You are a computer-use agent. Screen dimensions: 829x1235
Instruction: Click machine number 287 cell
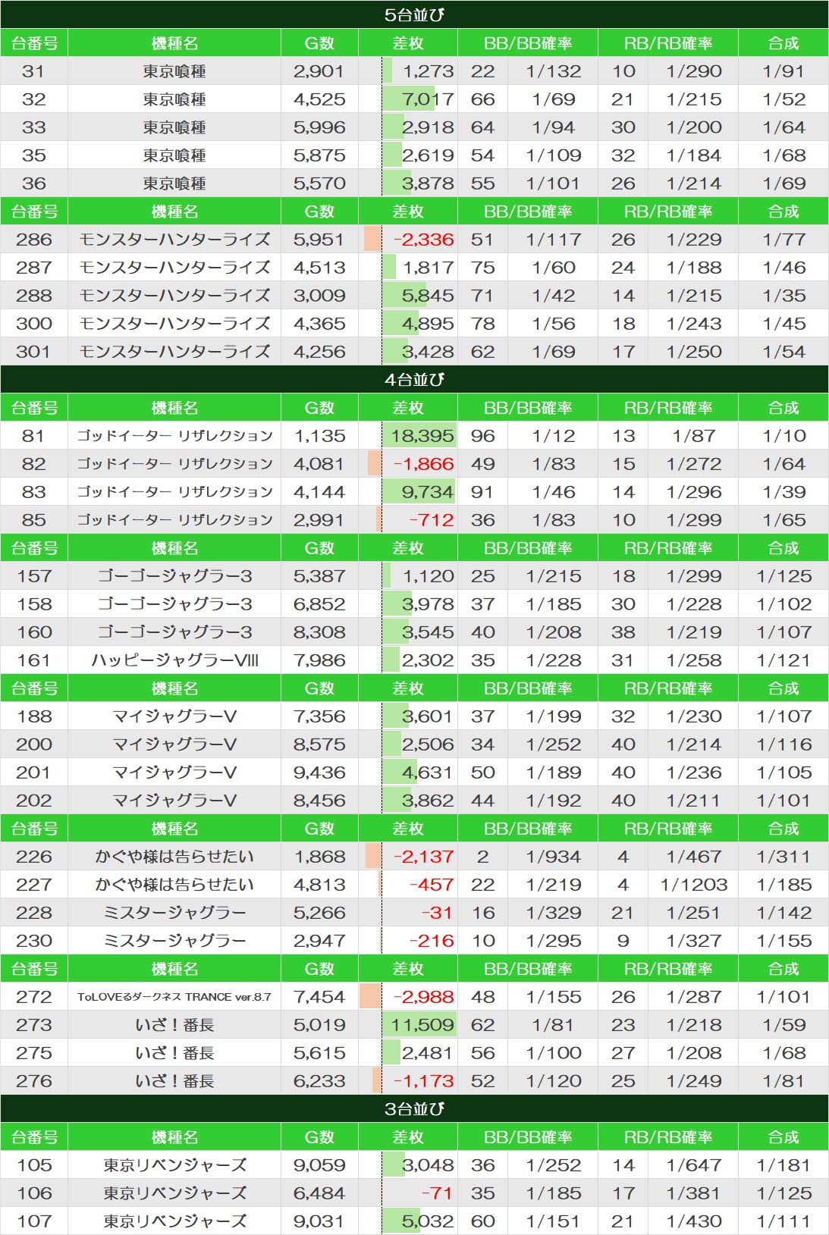point(34,268)
